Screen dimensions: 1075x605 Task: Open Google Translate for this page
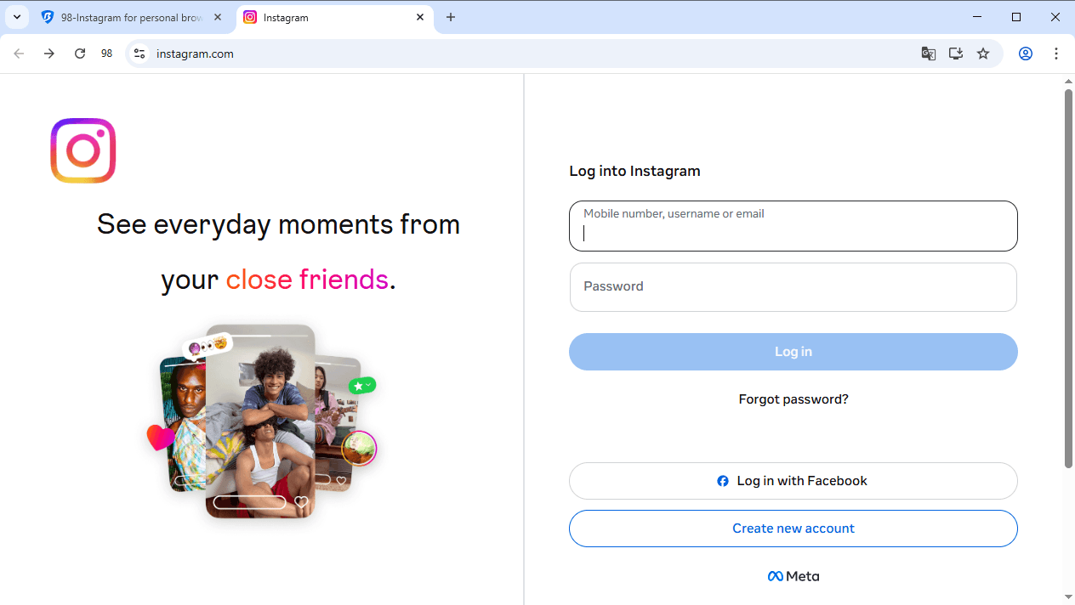[x=928, y=53]
